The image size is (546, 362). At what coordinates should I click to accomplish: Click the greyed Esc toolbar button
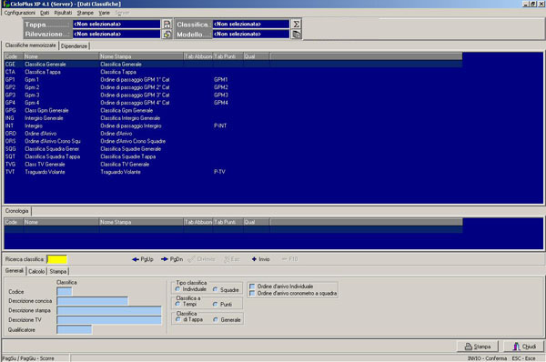232,259
